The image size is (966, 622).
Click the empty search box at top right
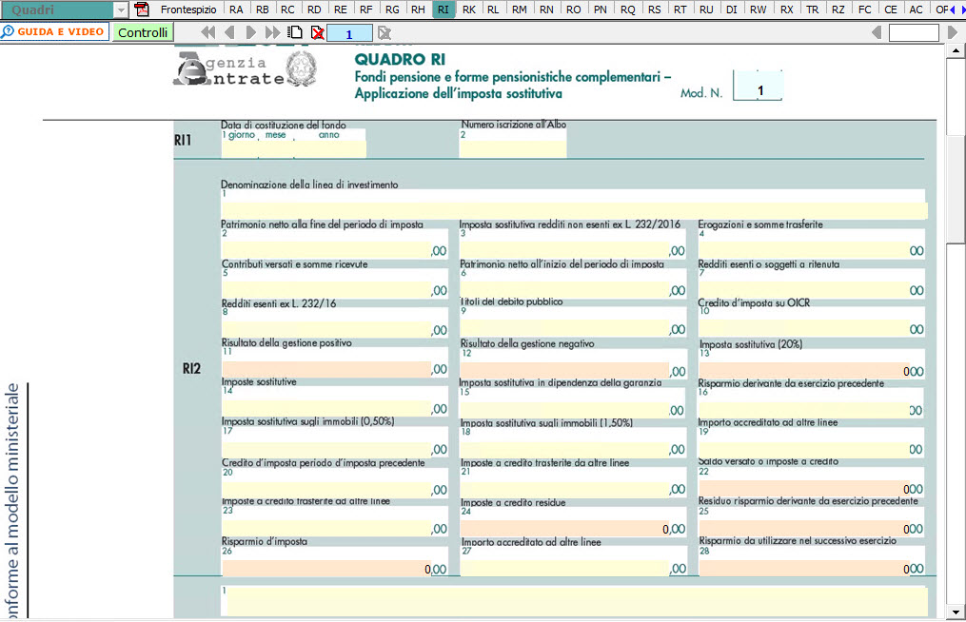tap(914, 32)
